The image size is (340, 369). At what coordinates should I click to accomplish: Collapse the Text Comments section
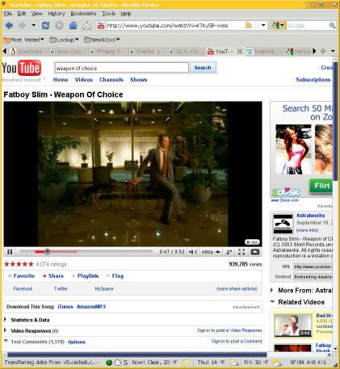tap(6, 341)
